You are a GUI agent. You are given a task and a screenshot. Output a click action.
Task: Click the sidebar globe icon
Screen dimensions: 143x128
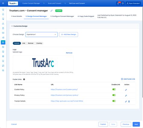pyautogui.click(x=3, y=56)
